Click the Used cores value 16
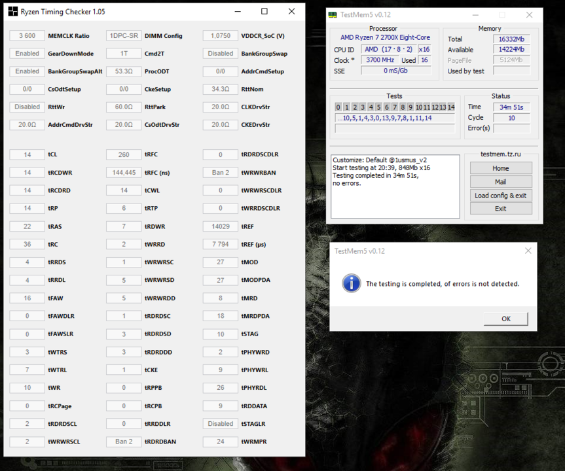Image resolution: width=565 pixels, height=471 pixels. point(424,60)
